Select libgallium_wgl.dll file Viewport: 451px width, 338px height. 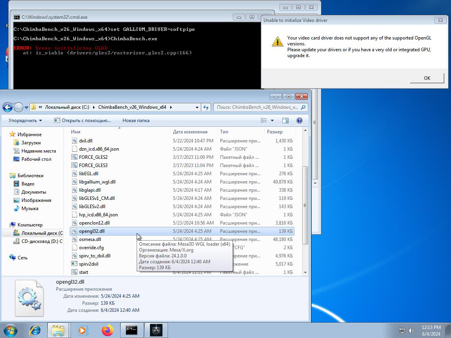pyautogui.click(x=182, y=182)
